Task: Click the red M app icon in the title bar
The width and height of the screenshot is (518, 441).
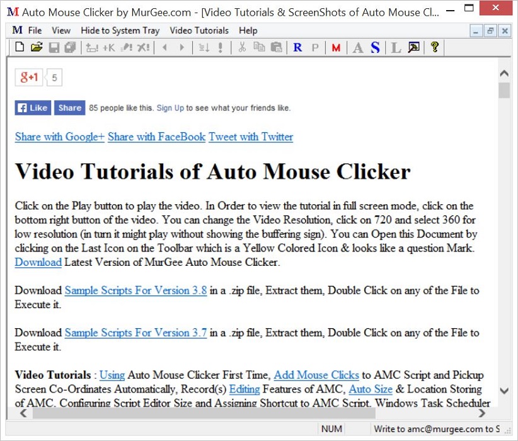Action: tap(13, 12)
